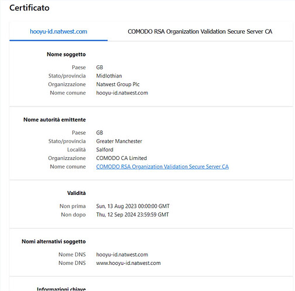
Task: Select the Certificato page heading
Action: point(29,8)
